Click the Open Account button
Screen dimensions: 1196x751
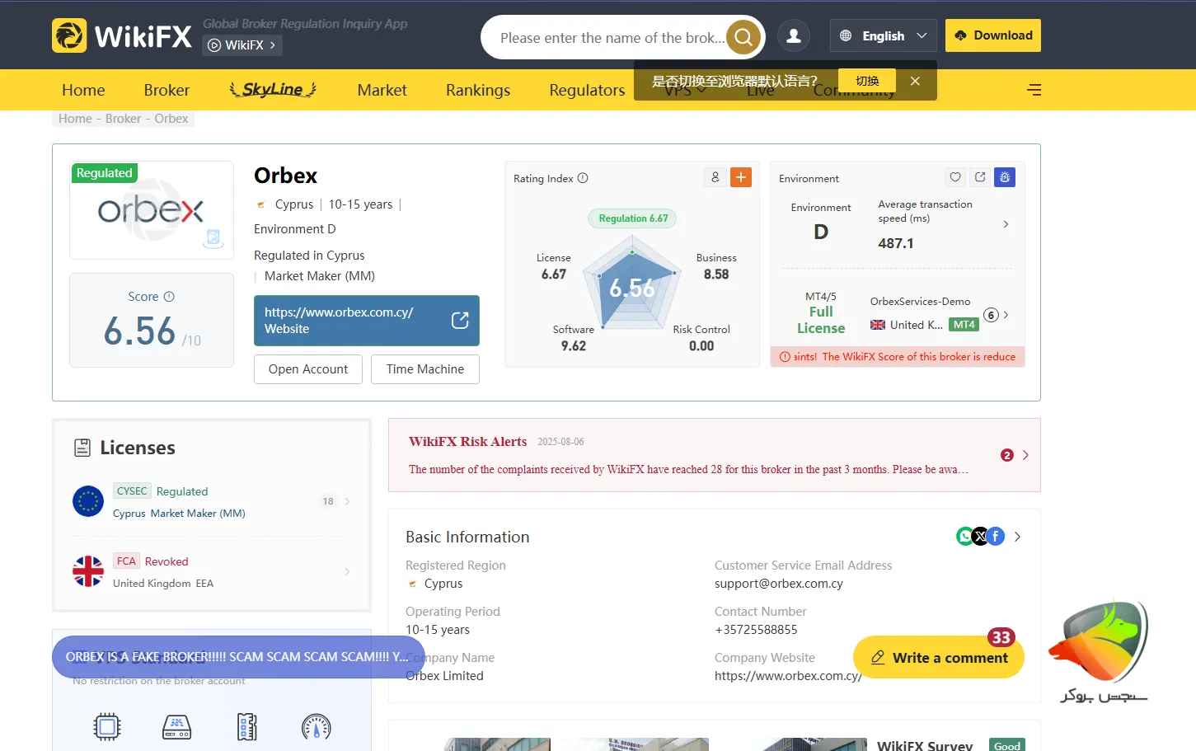tap(307, 369)
